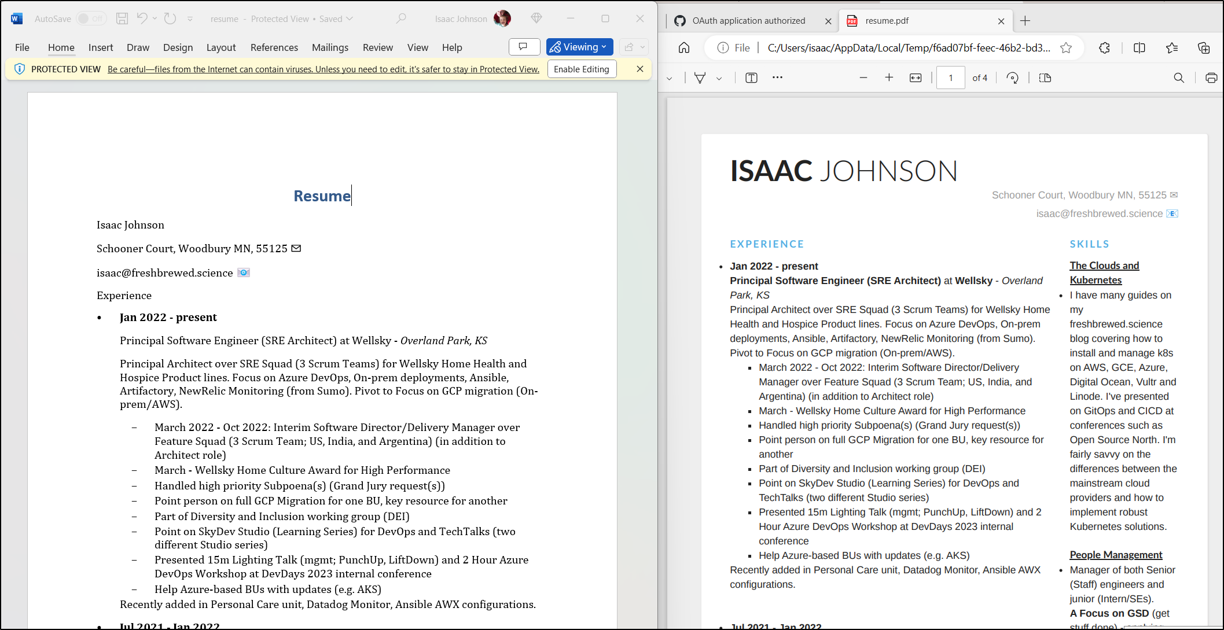The image size is (1224, 630).
Task: Open the File menu in Word
Action: click(22, 47)
